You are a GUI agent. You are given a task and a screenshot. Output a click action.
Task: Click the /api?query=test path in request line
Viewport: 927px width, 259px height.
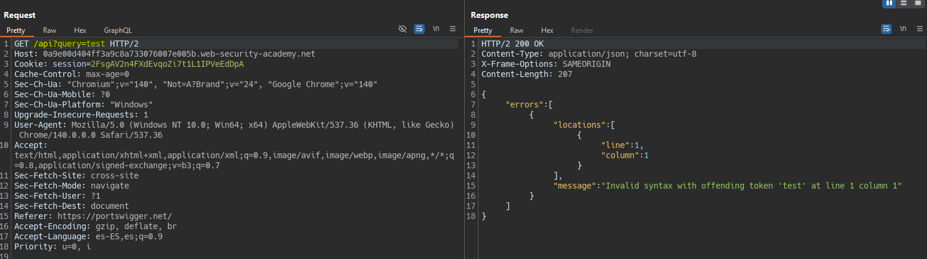pyautogui.click(x=69, y=44)
